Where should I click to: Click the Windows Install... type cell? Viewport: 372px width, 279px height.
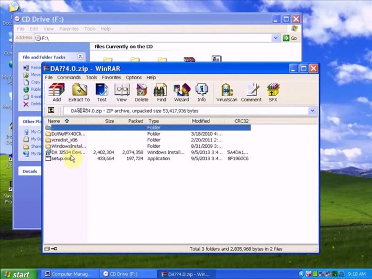pos(166,152)
